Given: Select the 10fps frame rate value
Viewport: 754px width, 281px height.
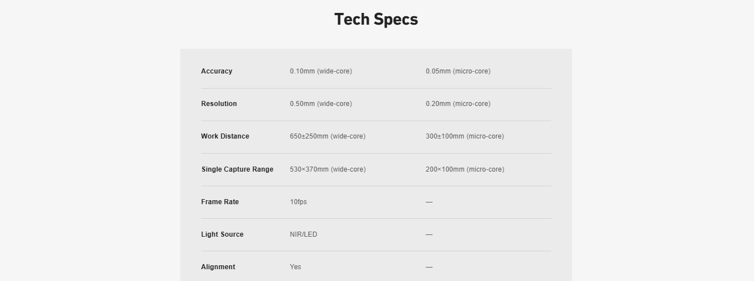Looking at the screenshot, I should (298, 202).
